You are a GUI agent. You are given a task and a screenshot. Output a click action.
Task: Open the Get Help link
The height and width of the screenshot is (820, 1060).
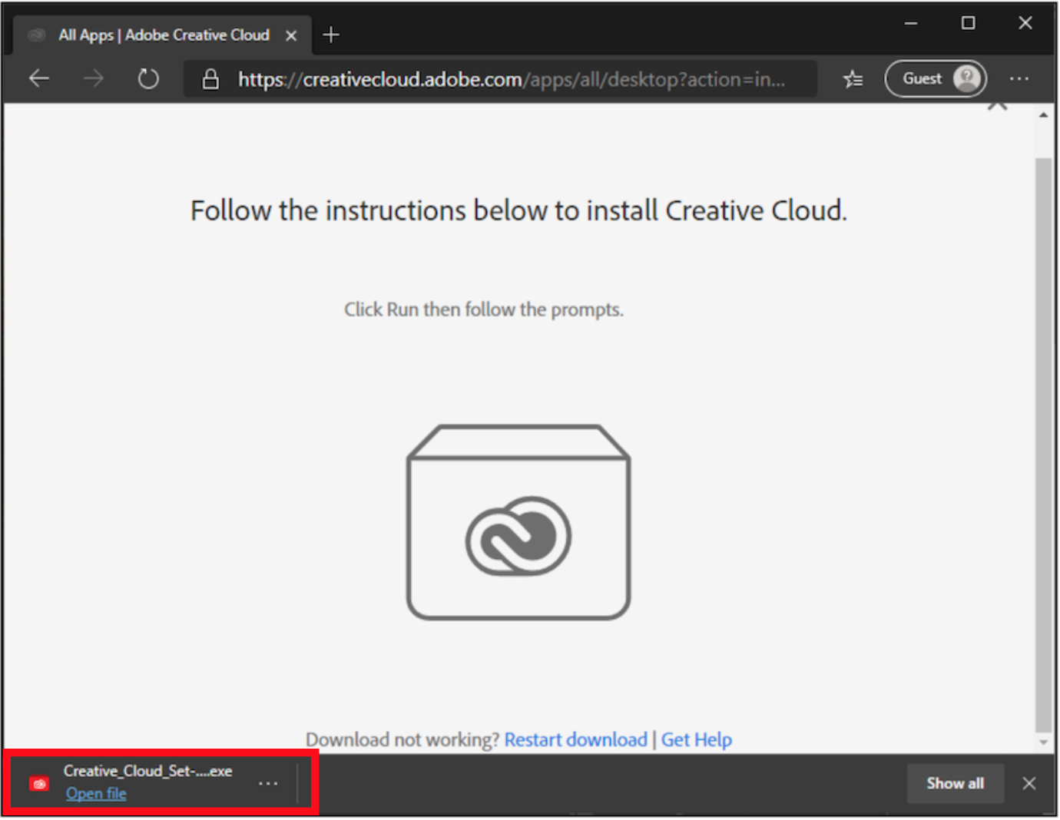696,739
